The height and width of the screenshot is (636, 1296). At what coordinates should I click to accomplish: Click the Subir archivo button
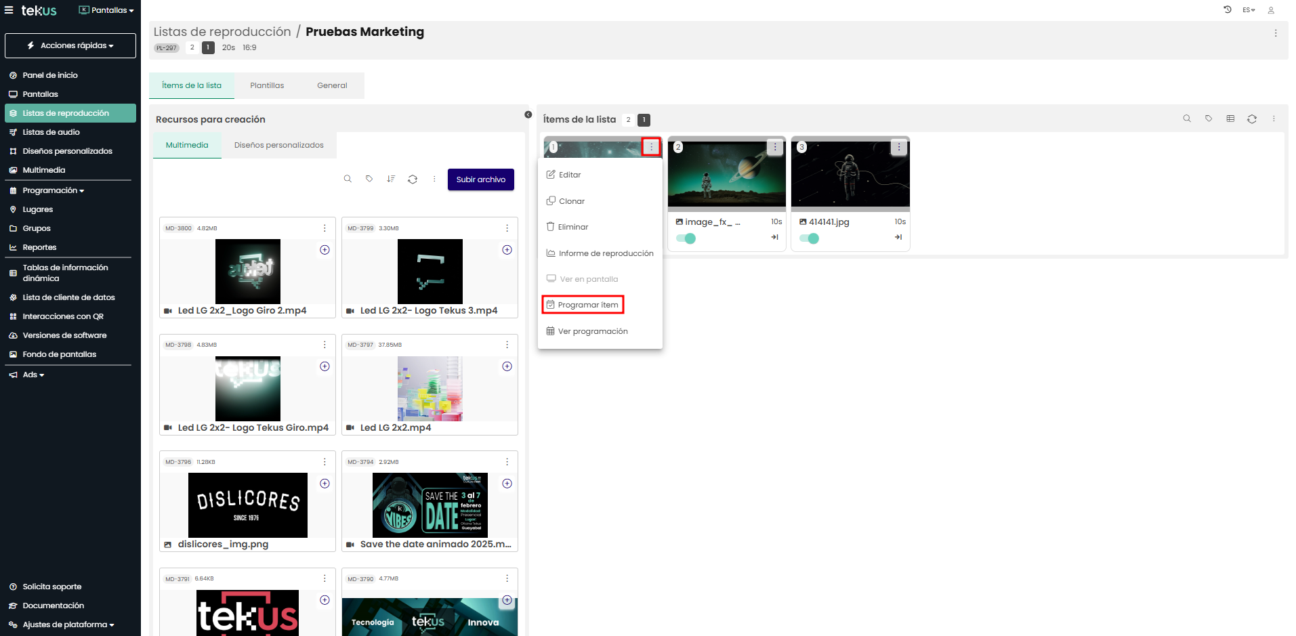(480, 179)
